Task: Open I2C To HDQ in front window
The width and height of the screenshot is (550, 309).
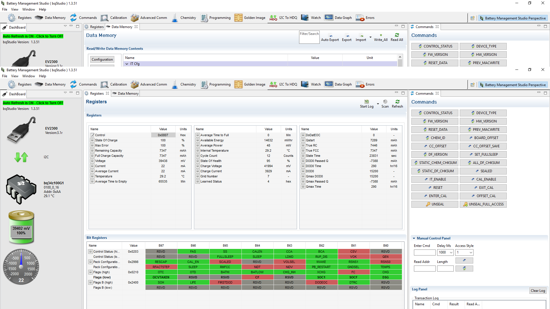Action: pos(283,84)
